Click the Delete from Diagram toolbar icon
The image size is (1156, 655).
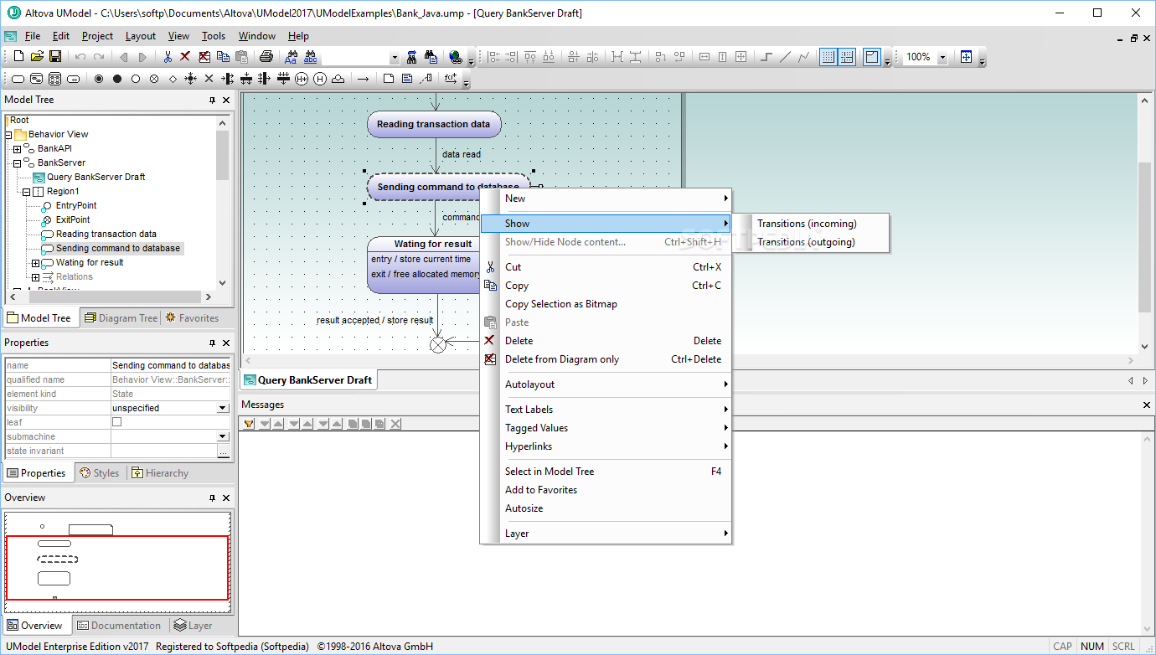coord(204,57)
